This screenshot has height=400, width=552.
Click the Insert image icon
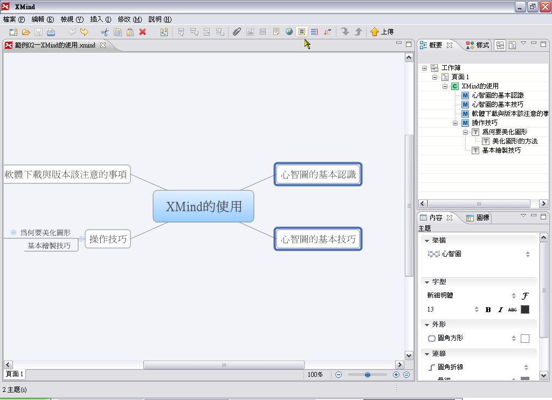250,32
